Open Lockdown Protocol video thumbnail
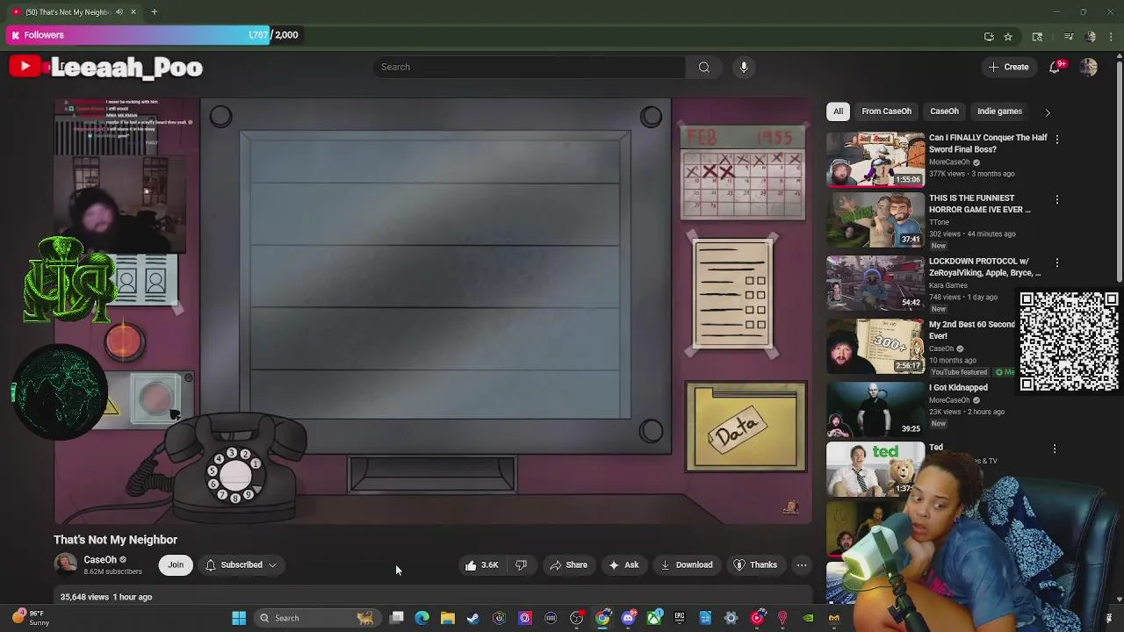Screen dimensions: 1124x632 pos(875,283)
